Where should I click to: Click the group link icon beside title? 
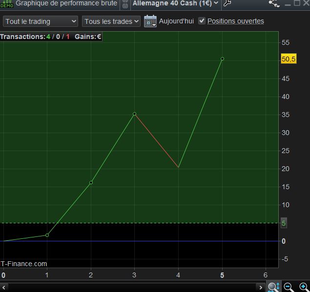pyautogui.click(x=124, y=4)
